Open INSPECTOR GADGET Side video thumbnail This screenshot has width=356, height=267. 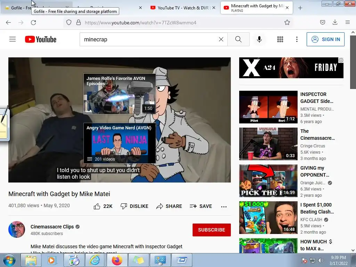pos(268,107)
